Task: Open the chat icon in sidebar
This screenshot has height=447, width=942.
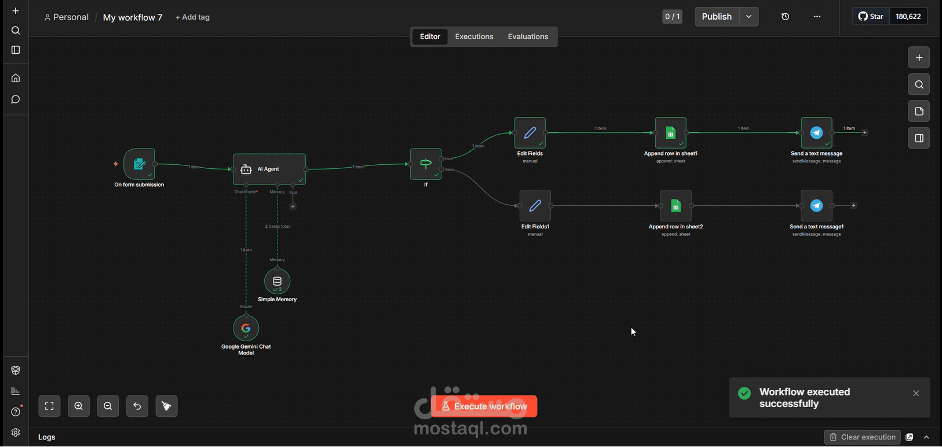Action: click(x=16, y=99)
